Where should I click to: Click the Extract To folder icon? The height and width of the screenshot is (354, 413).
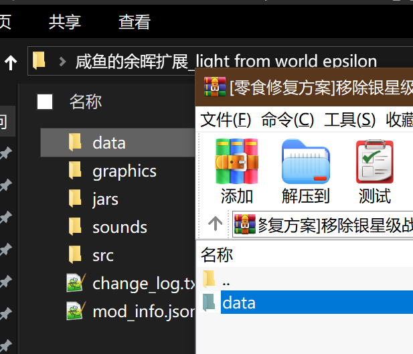[306, 161]
